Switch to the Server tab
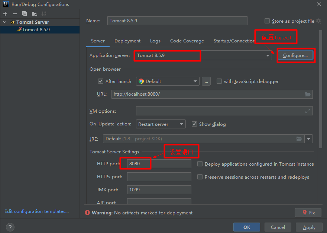This screenshot has height=233, width=327. click(98, 41)
